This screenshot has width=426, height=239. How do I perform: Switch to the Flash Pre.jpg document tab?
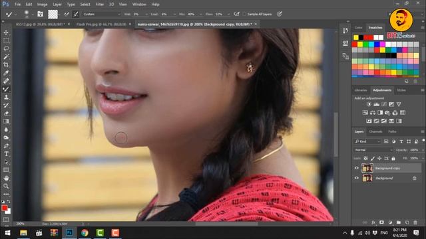click(x=101, y=25)
